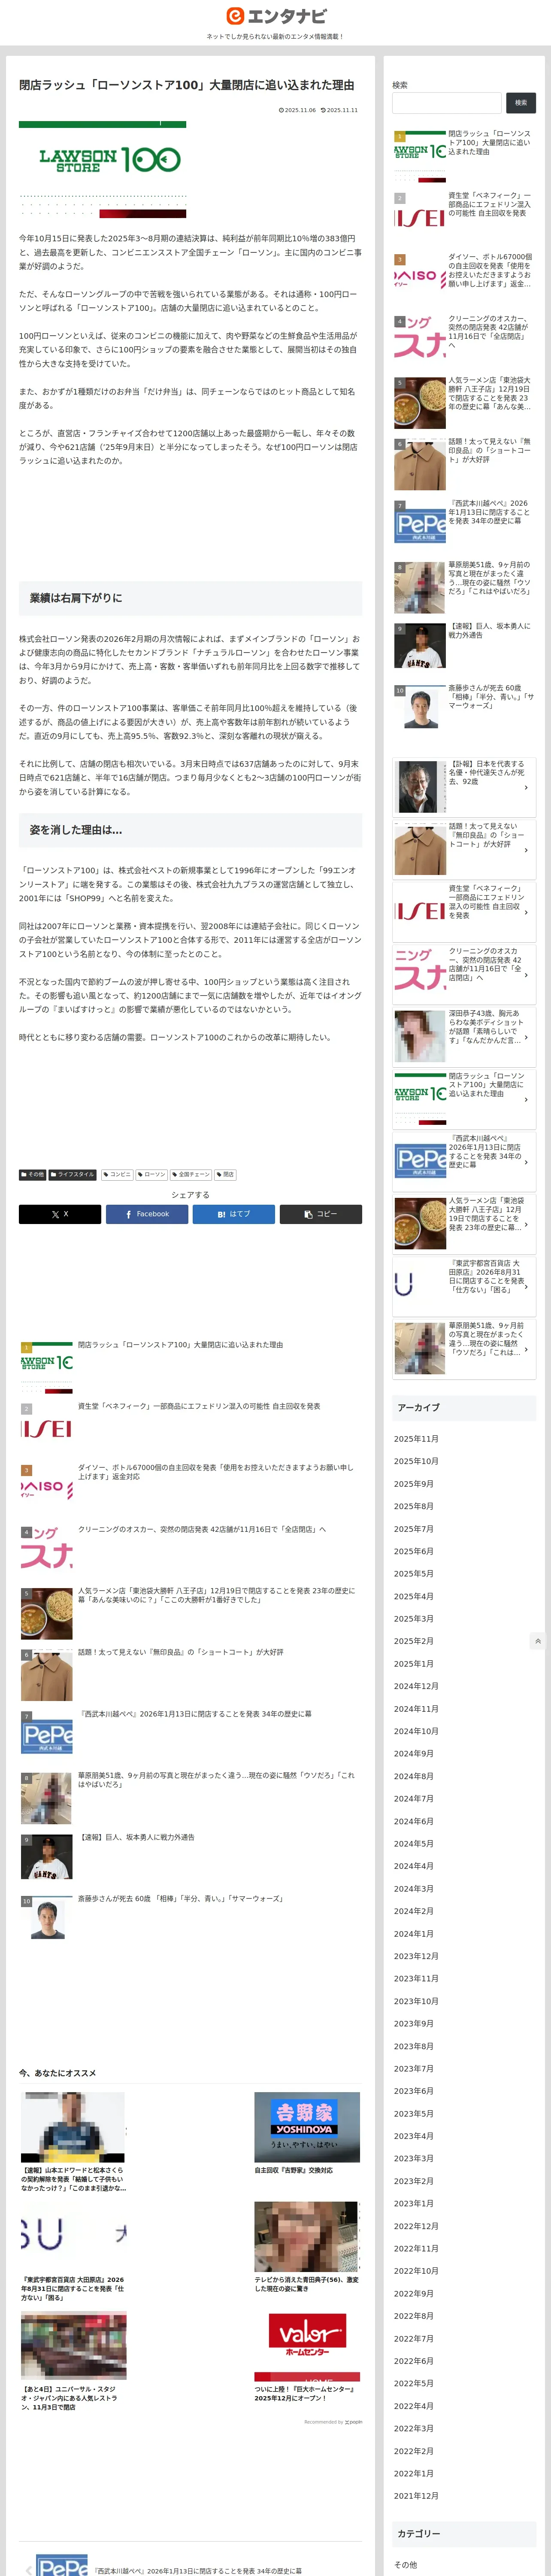Share the article on X

(x=60, y=1214)
